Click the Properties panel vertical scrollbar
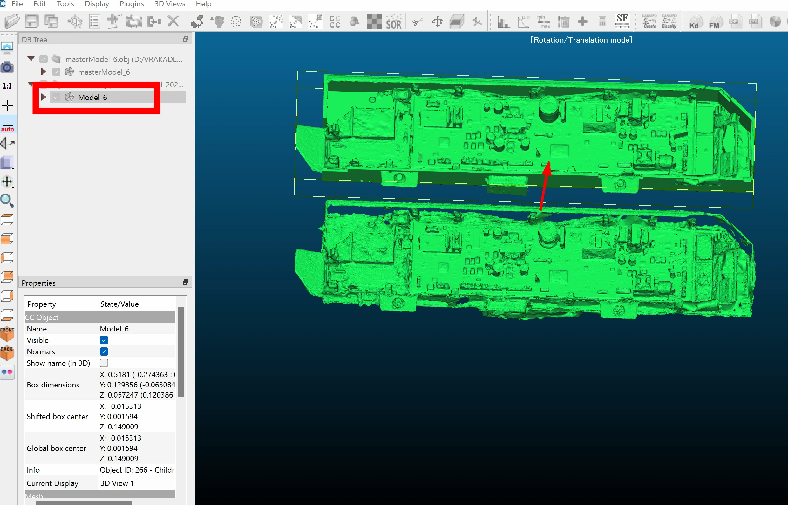This screenshot has width=788, height=505. (180, 351)
